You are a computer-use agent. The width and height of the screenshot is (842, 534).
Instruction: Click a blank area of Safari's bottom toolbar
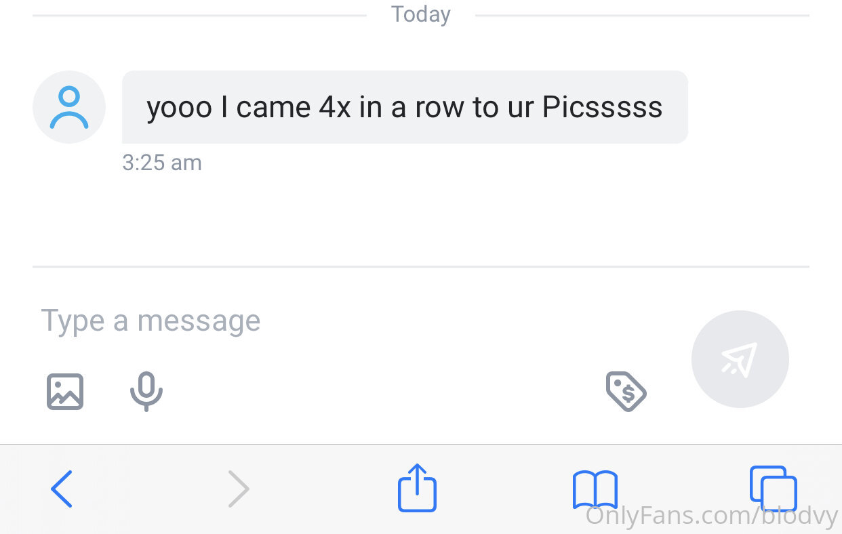tap(325, 489)
